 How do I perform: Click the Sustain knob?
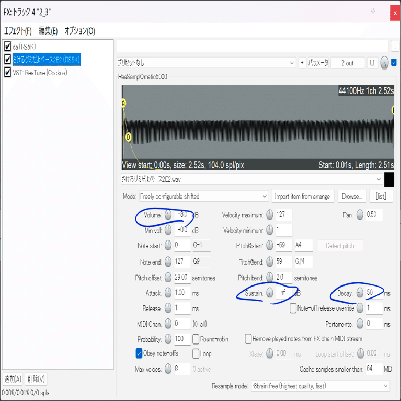point(270,293)
